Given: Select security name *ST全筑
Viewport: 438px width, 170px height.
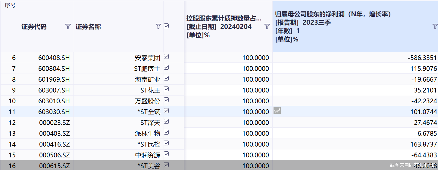Looking at the screenshot, I should click(149, 112).
